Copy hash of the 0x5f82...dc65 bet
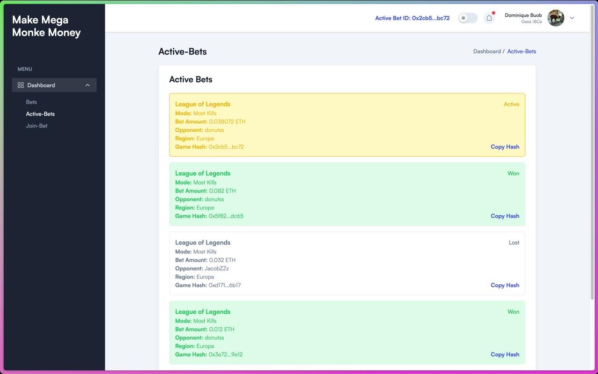Viewport: 598px width, 374px height. click(505, 216)
